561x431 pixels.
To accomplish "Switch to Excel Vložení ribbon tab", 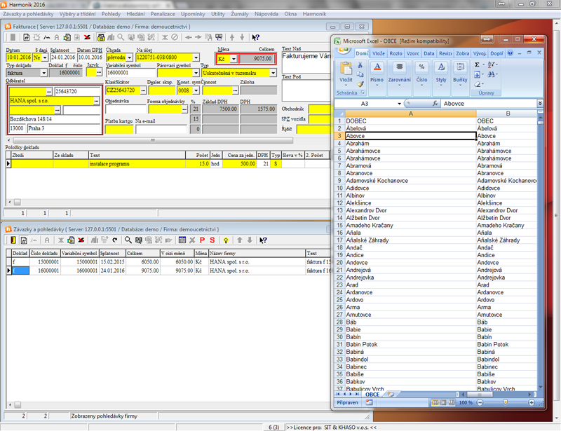I will point(378,53).
